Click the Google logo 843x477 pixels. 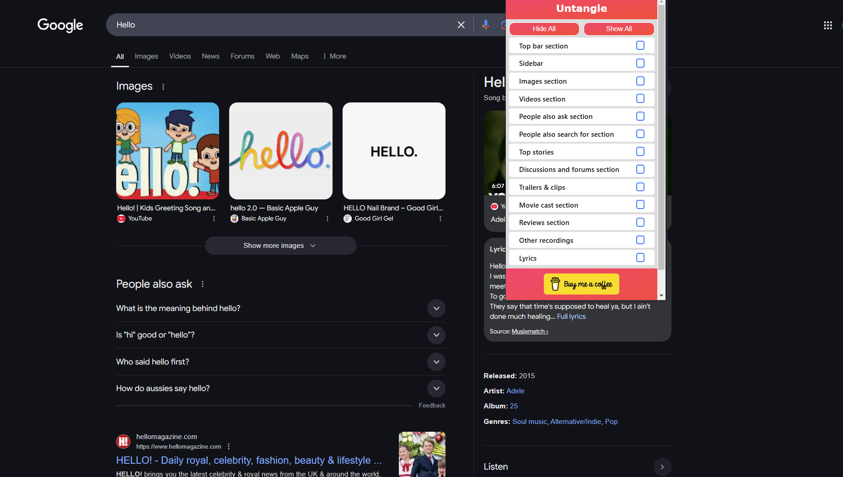pyautogui.click(x=60, y=25)
